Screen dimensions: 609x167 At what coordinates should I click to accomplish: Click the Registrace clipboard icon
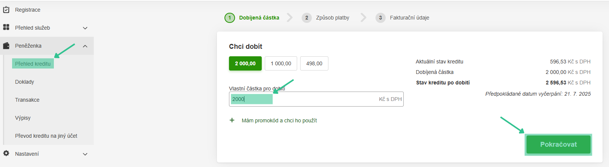tap(6, 10)
